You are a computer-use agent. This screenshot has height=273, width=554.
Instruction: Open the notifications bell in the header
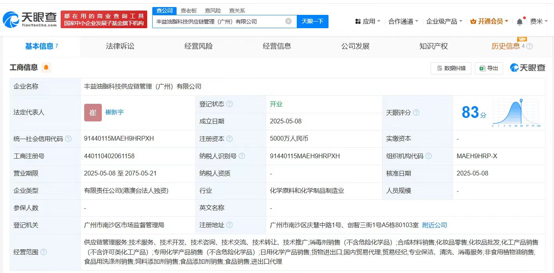click(x=520, y=22)
